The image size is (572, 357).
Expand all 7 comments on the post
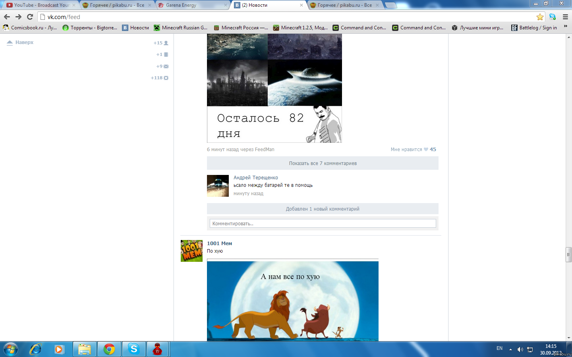323,163
